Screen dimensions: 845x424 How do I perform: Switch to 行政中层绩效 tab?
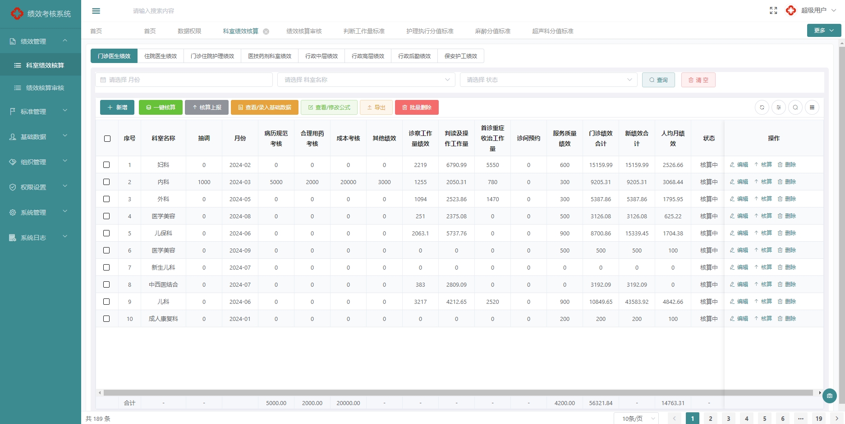(321, 56)
